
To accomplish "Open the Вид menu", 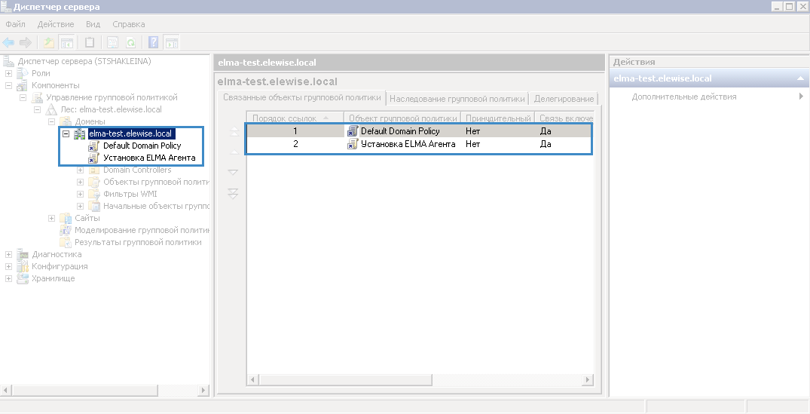I will 93,24.
